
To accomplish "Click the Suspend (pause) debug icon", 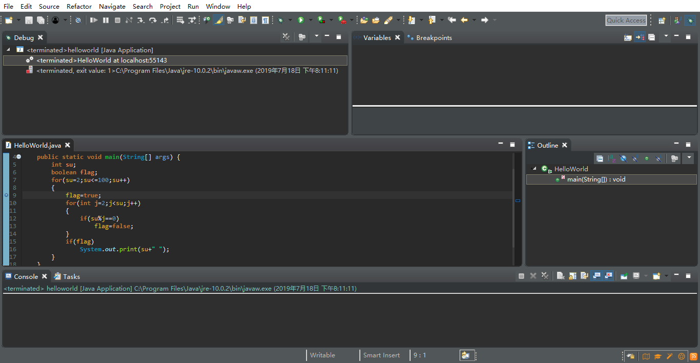I will coord(106,20).
